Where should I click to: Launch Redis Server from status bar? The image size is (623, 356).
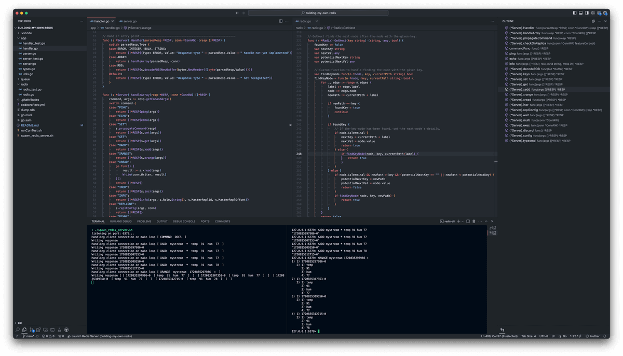(100, 336)
